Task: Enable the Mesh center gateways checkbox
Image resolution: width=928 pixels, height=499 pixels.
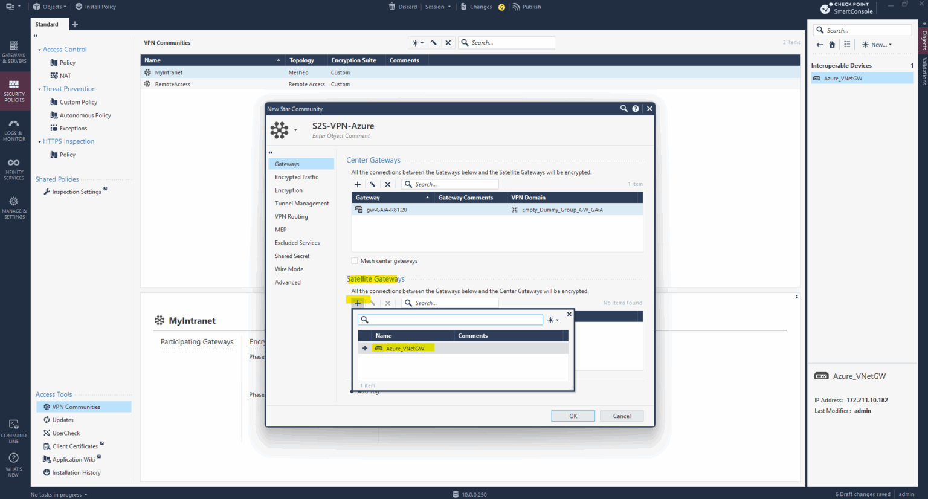Action: point(355,260)
